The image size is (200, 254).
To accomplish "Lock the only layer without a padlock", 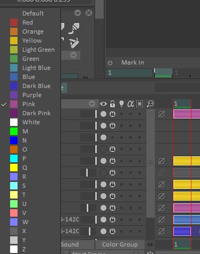I will click(112, 138).
